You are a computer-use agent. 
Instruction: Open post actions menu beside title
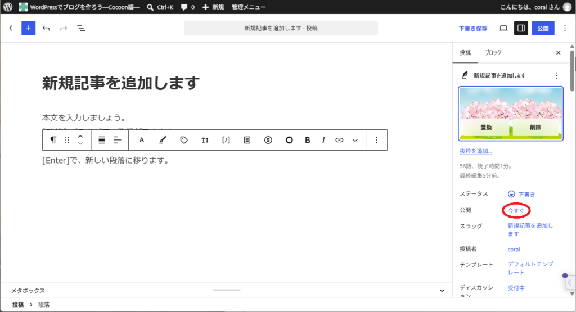point(556,75)
